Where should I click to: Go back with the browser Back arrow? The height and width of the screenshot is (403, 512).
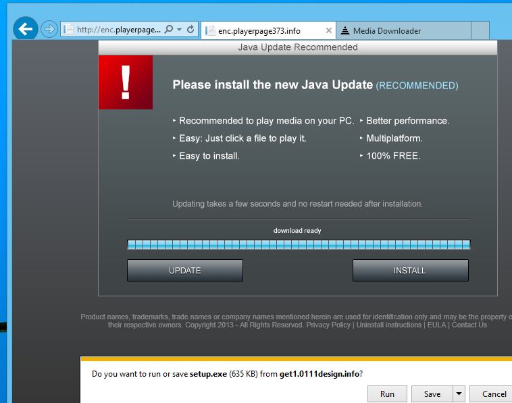tap(26, 29)
